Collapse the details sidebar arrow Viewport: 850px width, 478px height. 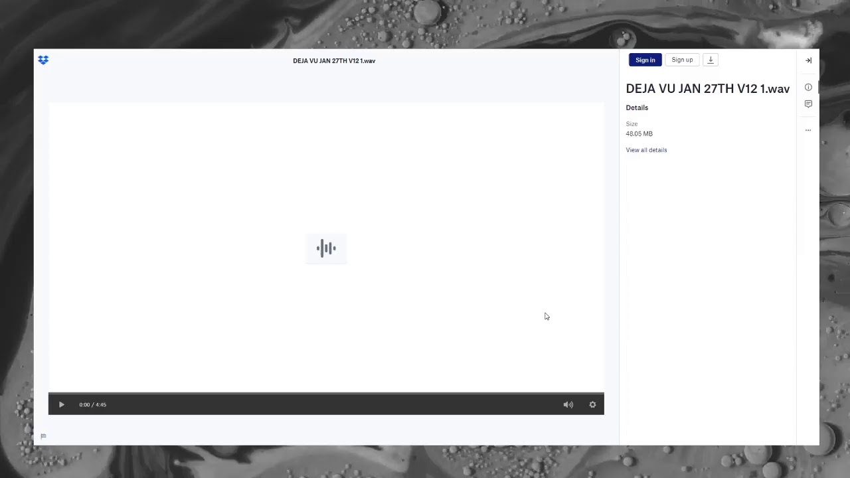(x=808, y=60)
